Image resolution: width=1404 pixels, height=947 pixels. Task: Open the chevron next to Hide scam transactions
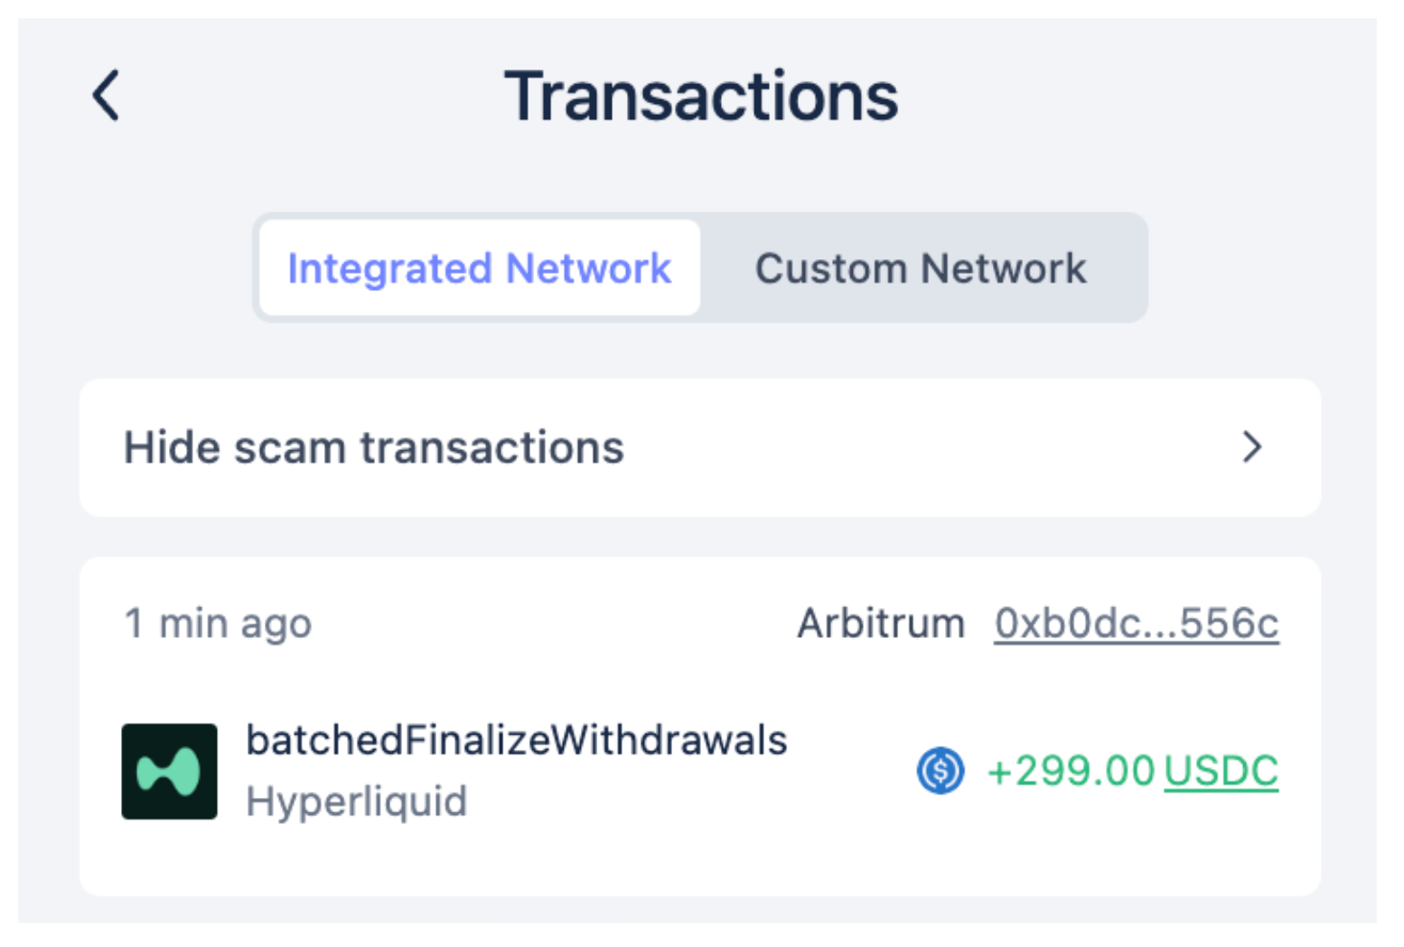click(1251, 447)
